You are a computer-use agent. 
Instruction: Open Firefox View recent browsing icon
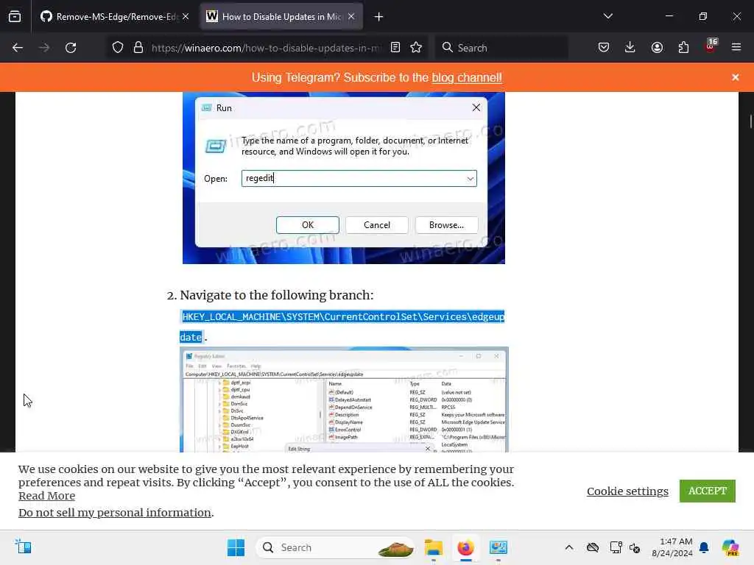pyautogui.click(x=15, y=17)
